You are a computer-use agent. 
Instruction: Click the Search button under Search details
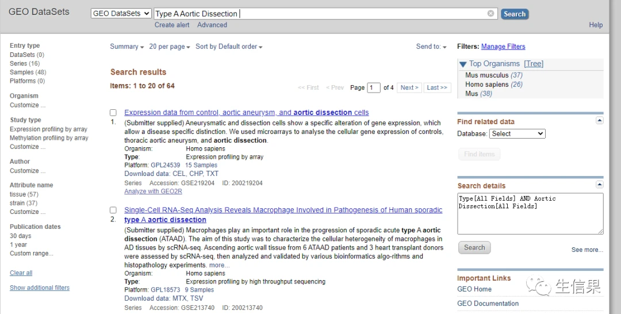[x=474, y=247]
